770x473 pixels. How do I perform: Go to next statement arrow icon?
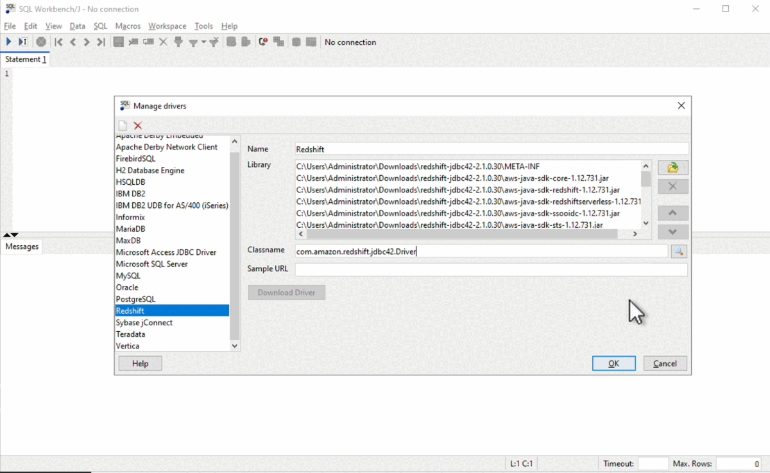(x=87, y=42)
